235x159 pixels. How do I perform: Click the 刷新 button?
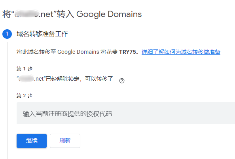(65, 141)
